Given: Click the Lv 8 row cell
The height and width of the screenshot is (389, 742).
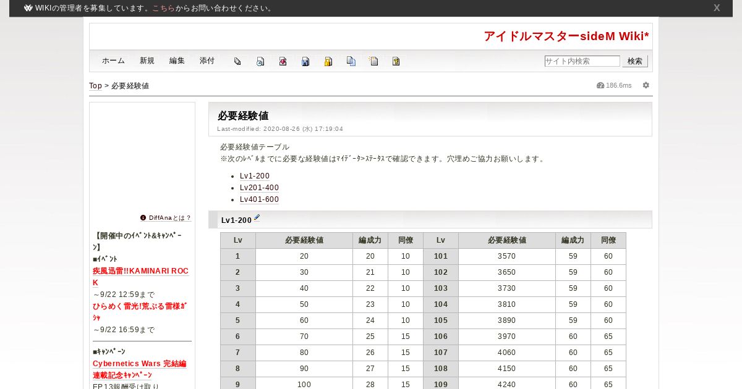Looking at the screenshot, I should 238,369.
